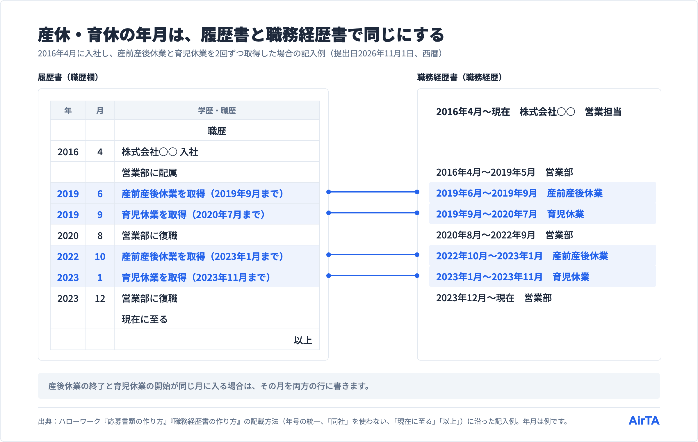The height and width of the screenshot is (442, 698).
Task: Click the centered 職歴 row label
Action: (217, 131)
